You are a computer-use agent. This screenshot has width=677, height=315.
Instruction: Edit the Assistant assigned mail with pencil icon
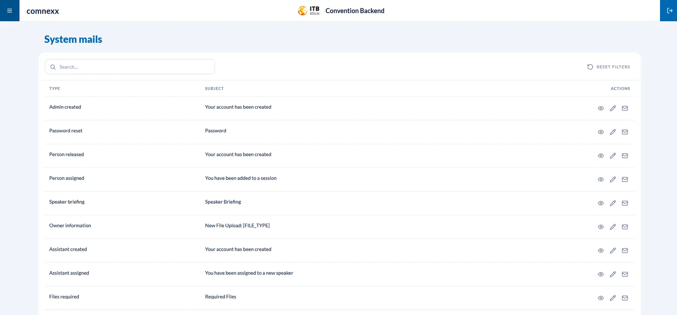(x=613, y=274)
